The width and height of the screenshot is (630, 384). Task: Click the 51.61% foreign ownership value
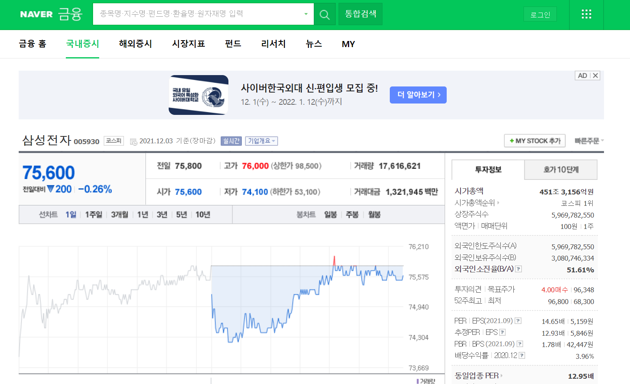click(580, 270)
